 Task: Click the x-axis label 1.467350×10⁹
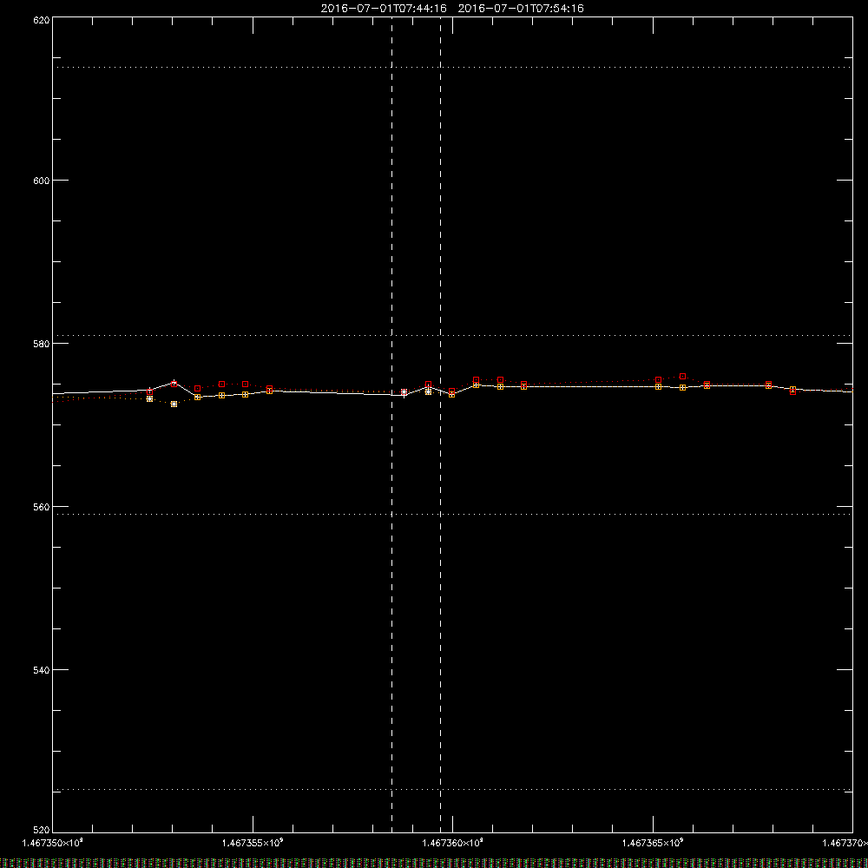click(x=53, y=843)
